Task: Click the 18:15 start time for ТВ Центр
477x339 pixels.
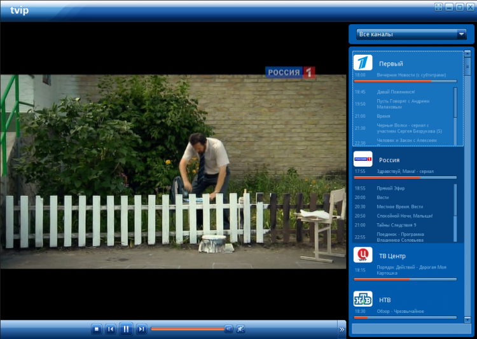Action: (360, 270)
